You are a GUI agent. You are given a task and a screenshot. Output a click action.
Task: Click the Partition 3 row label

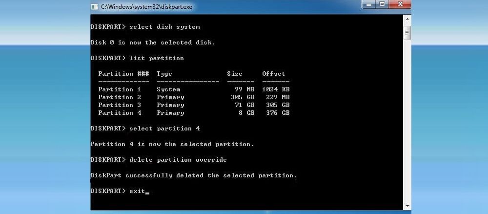coord(120,105)
